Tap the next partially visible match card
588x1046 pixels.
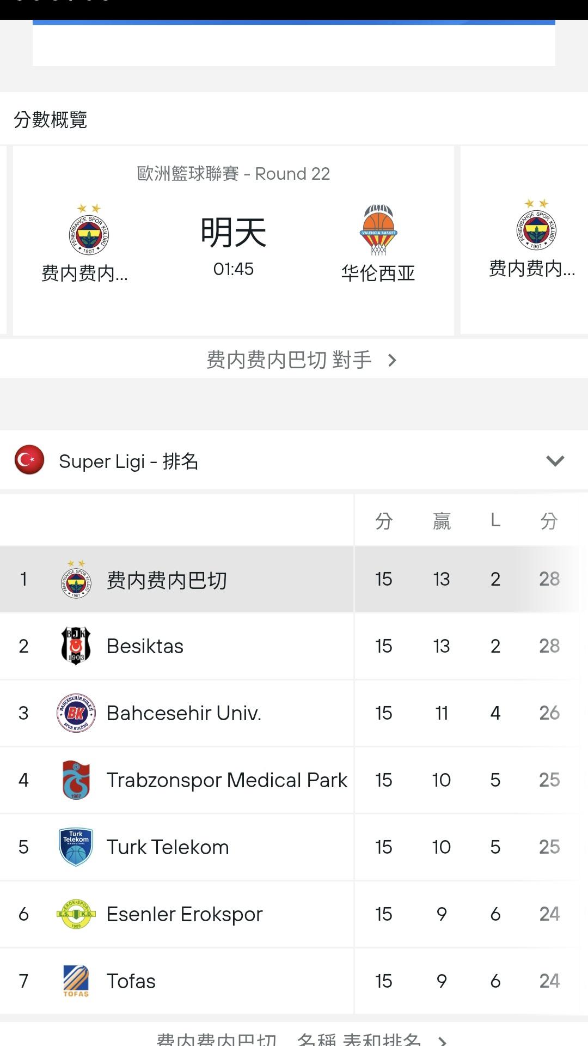pyautogui.click(x=531, y=240)
